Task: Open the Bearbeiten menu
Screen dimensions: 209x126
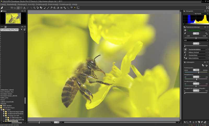Action: (11, 4)
